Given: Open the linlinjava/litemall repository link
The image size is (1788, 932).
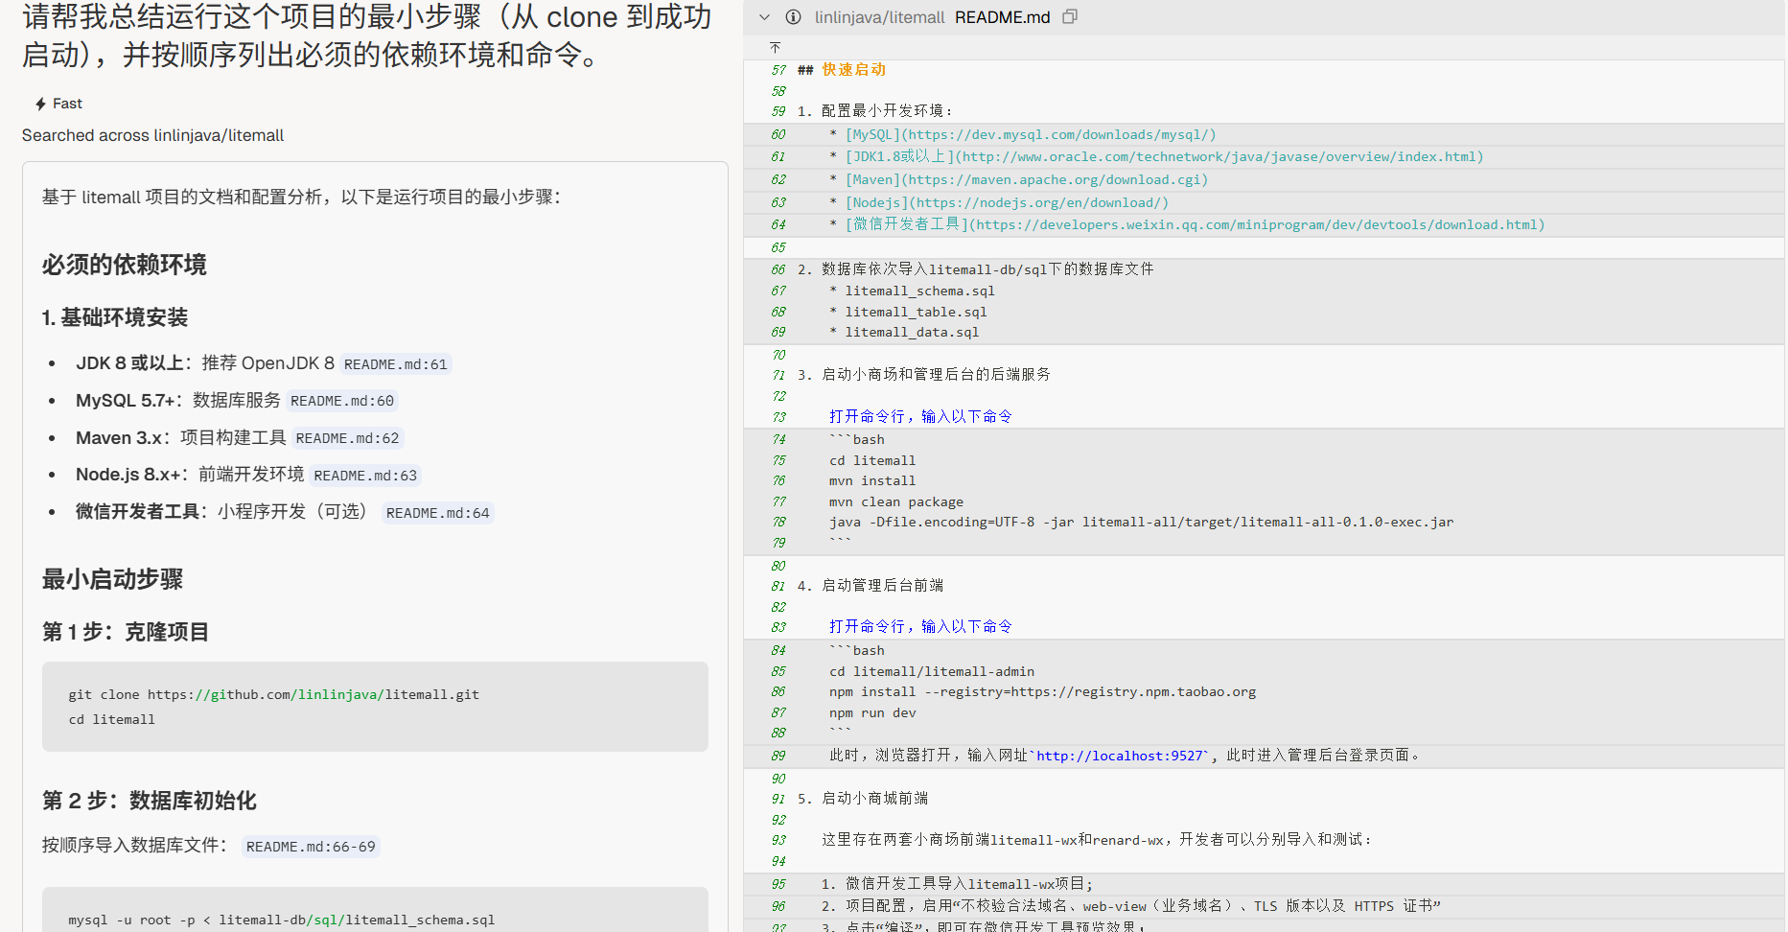Looking at the screenshot, I should click(x=879, y=17).
